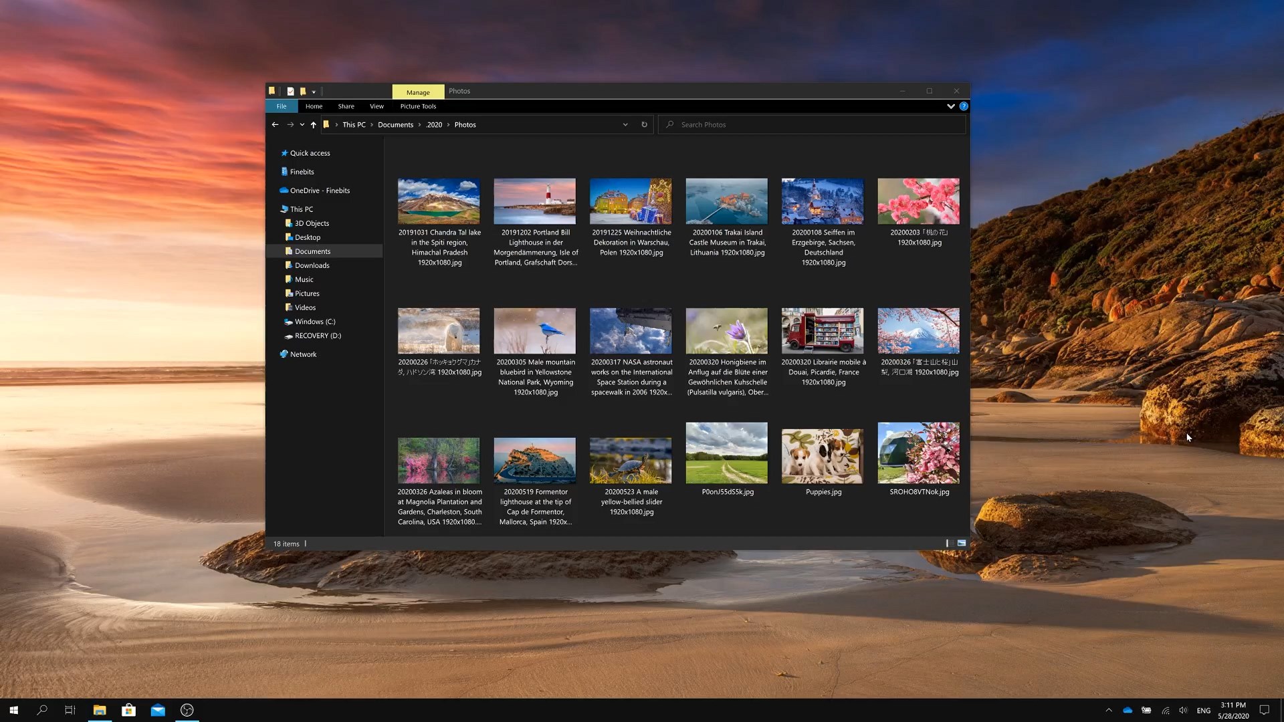This screenshot has width=1284, height=722.
Task: Switch to large thumbnails view button
Action: click(x=962, y=544)
